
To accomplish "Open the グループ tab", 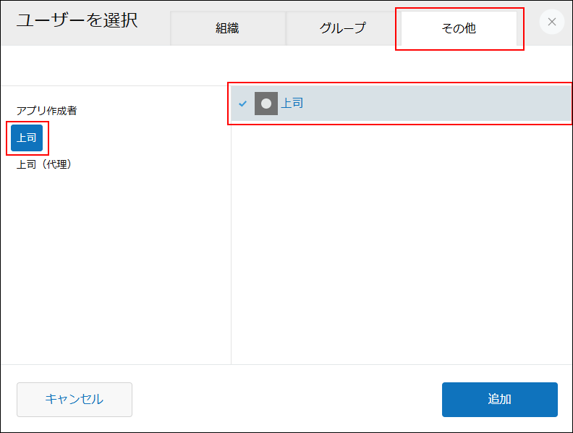I will [342, 29].
